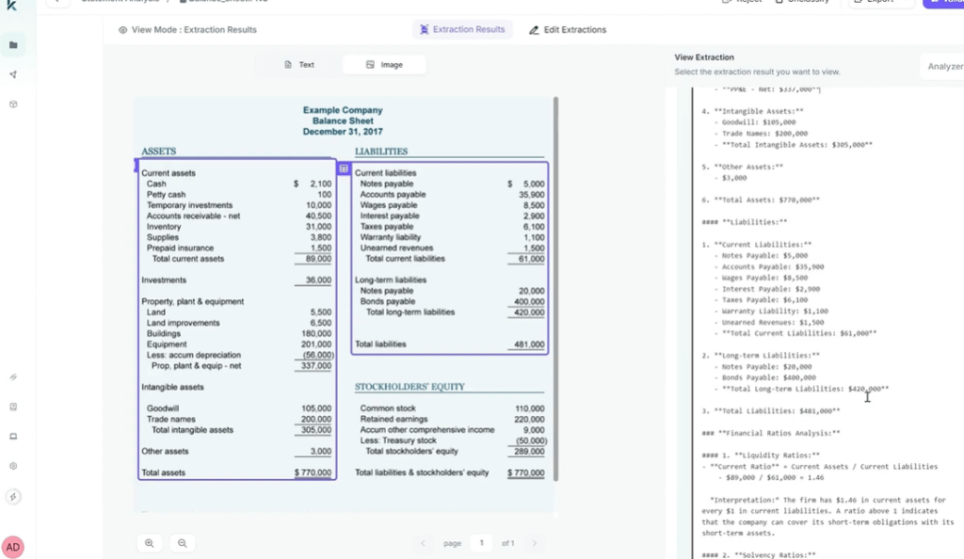
Task: Click the page number input field
Action: click(x=481, y=543)
